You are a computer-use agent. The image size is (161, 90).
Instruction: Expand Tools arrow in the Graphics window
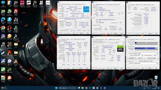pos(111,68)
